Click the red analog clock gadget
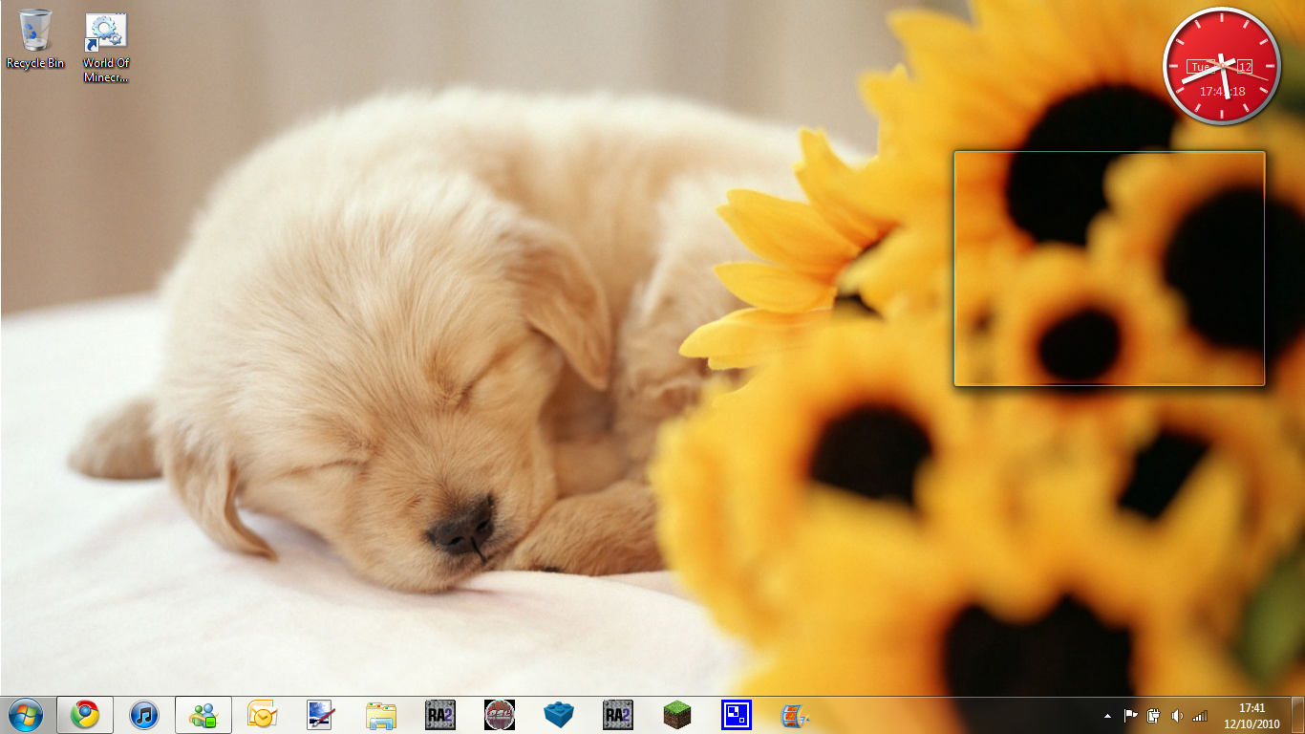The width and height of the screenshot is (1305, 734). coord(1221,66)
